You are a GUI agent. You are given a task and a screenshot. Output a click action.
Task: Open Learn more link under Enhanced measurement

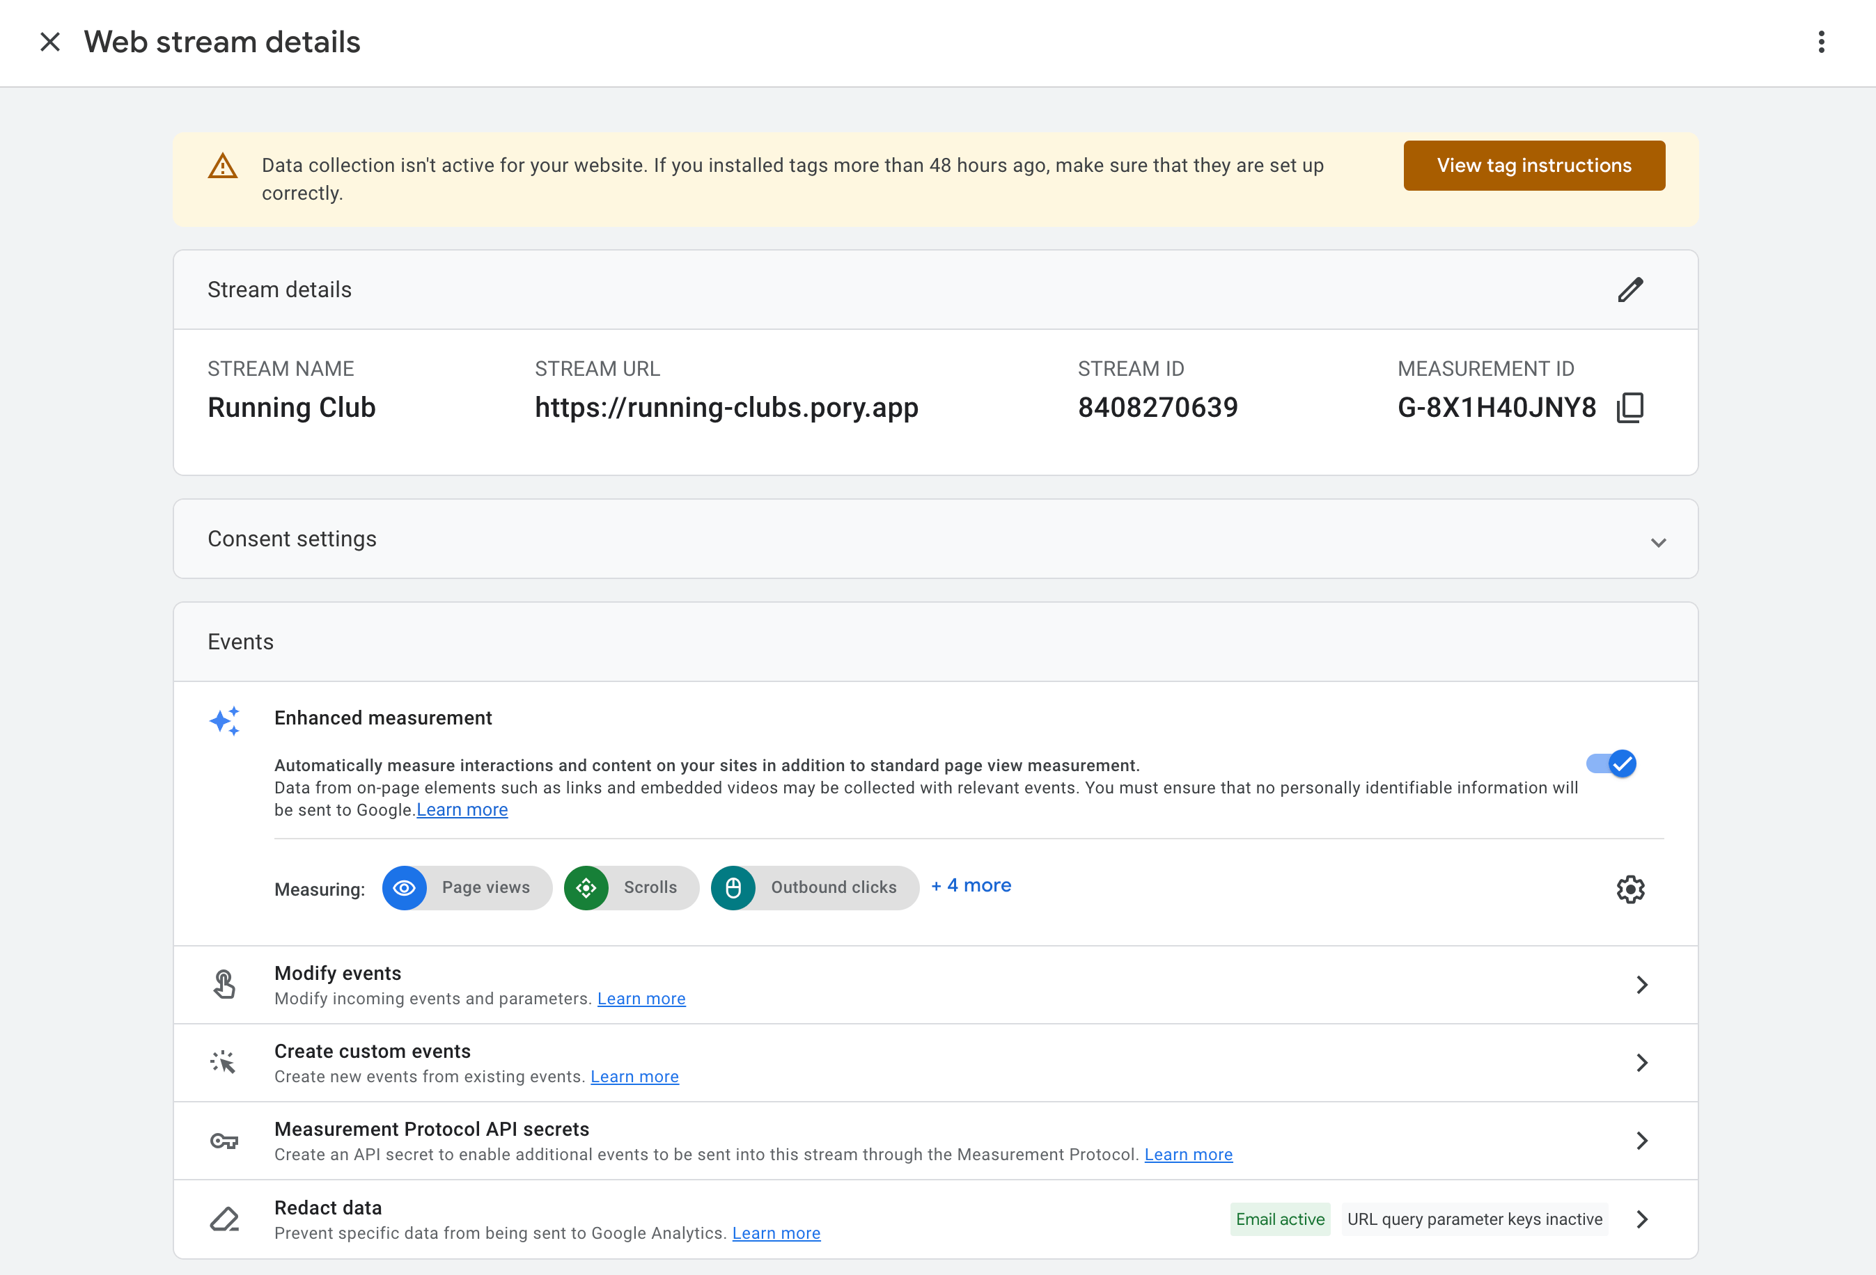pyautogui.click(x=462, y=809)
